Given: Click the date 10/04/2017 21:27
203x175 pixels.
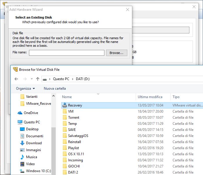Looking at the screenshot, I should 151,166.
